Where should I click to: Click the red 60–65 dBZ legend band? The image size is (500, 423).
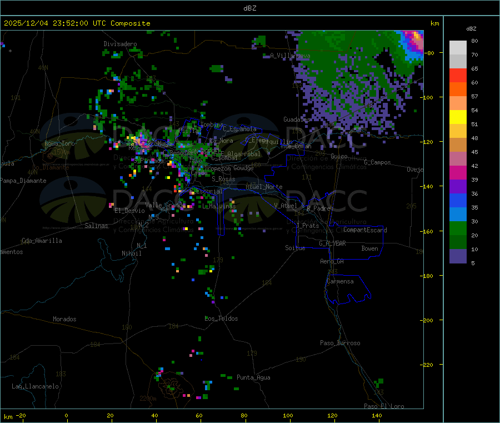pyautogui.click(x=458, y=75)
